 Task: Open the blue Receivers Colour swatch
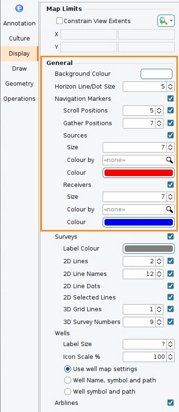click(139, 222)
